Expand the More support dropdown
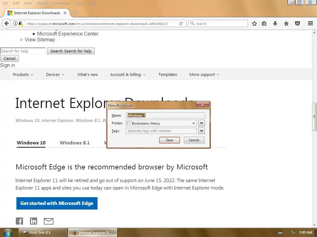This screenshot has width=317, height=237. (204, 75)
